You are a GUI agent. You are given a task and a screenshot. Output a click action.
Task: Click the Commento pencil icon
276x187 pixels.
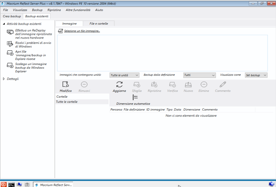(223, 84)
